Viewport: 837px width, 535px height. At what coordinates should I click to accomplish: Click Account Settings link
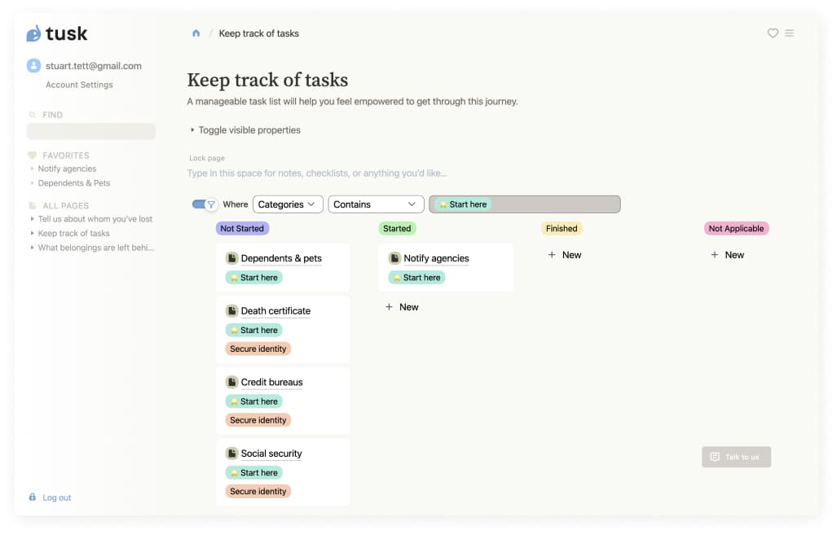79,85
